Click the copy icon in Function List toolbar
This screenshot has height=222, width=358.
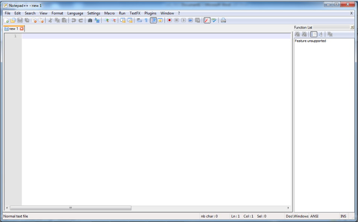tap(330, 34)
